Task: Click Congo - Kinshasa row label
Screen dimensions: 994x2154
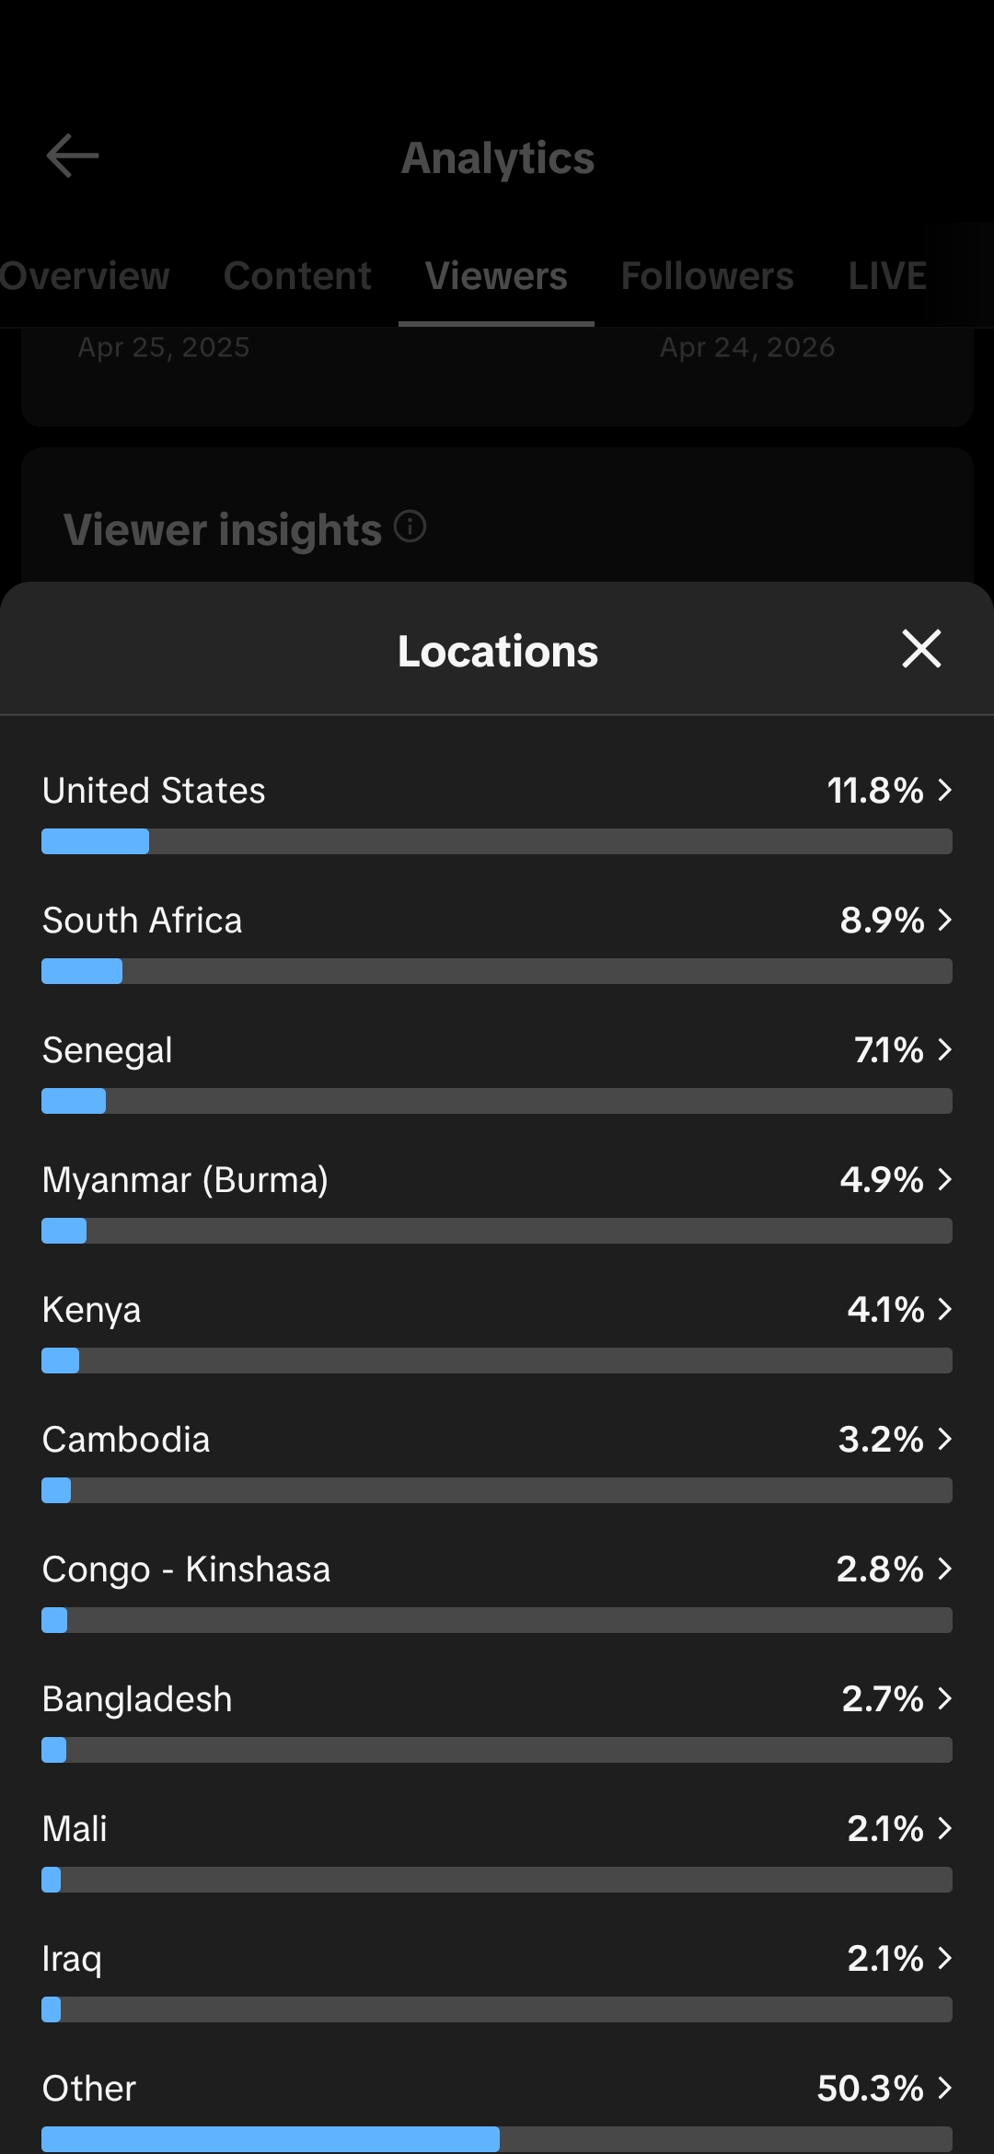Action: (186, 1569)
